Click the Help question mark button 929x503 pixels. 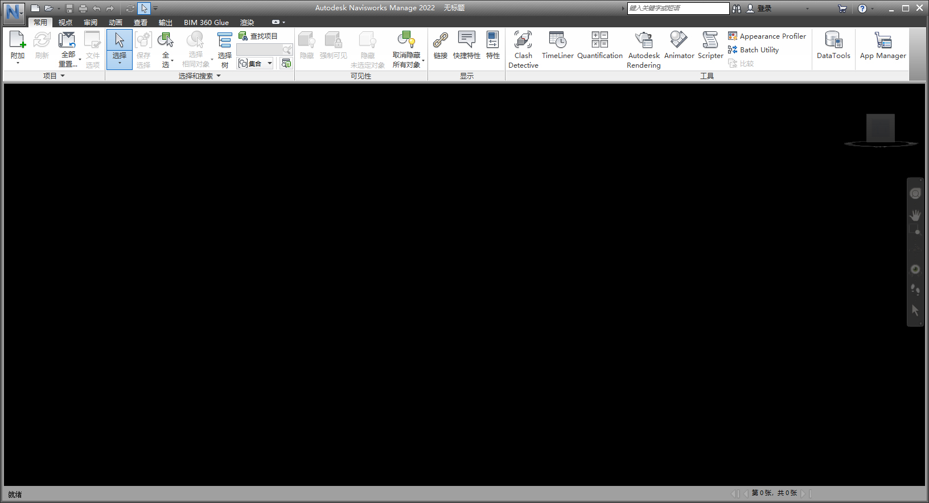click(862, 9)
